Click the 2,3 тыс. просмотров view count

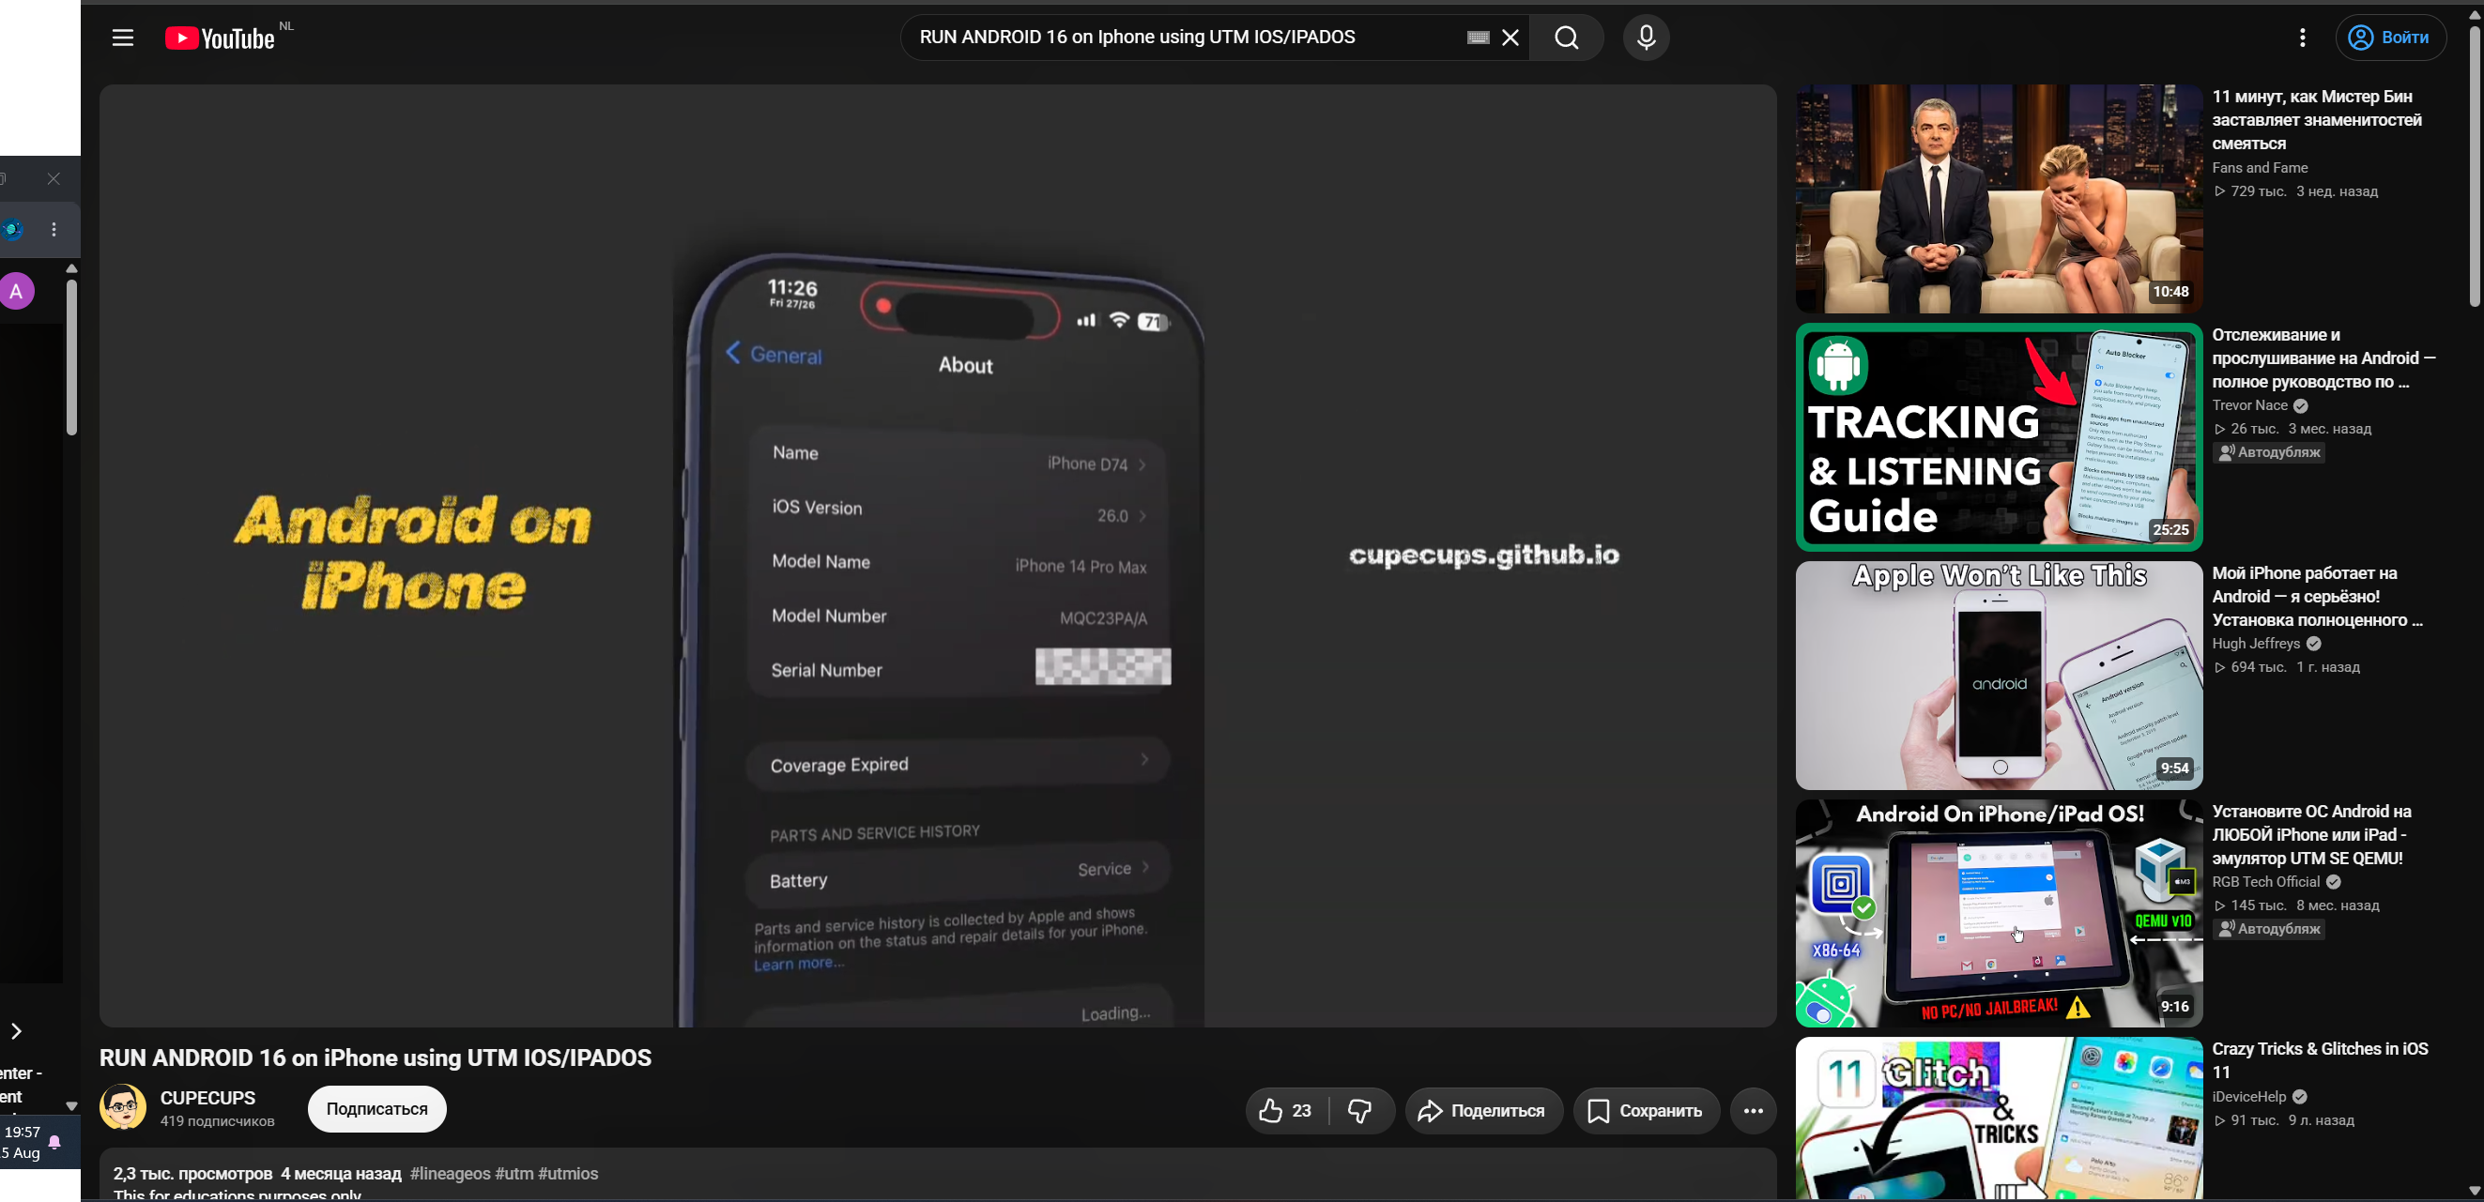point(192,1173)
